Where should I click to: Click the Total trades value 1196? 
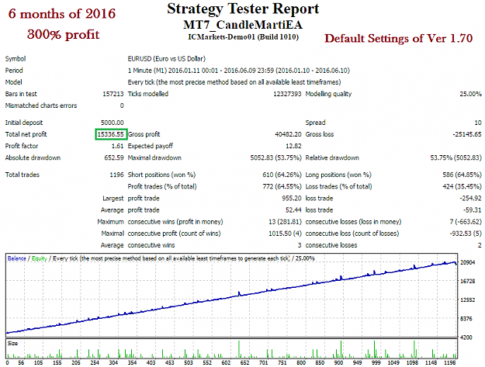(x=116, y=175)
